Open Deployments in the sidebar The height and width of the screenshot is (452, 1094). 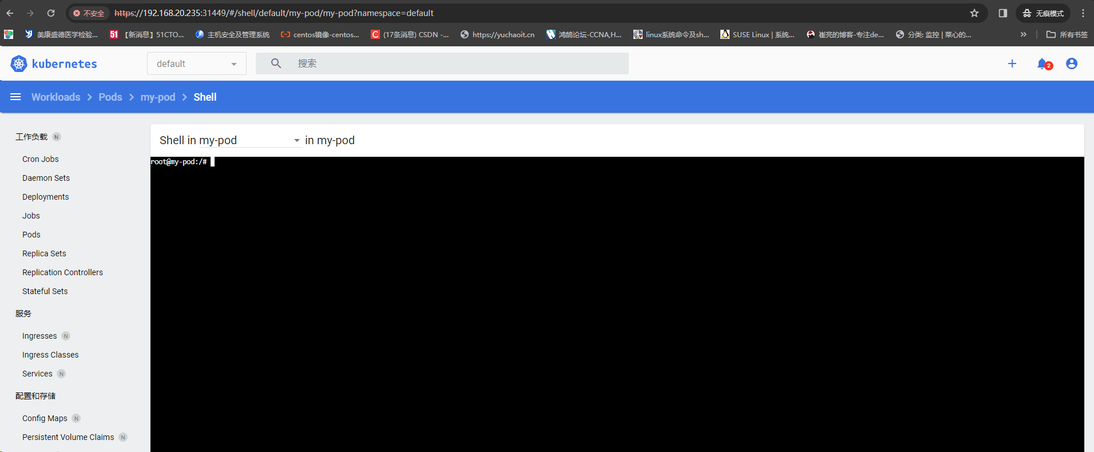[45, 197]
